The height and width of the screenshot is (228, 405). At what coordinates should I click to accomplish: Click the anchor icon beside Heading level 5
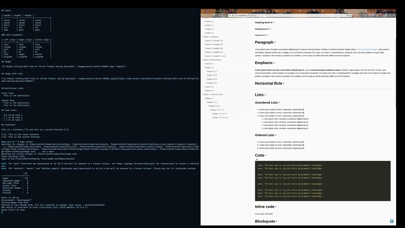[x=270, y=29]
